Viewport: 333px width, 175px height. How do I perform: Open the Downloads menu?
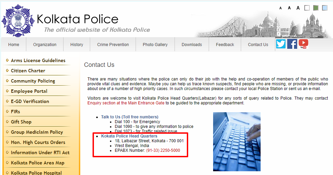[192, 45]
